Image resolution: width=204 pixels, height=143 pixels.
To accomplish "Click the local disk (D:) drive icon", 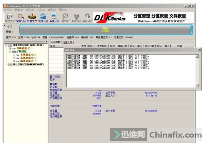I will coord(18,55).
